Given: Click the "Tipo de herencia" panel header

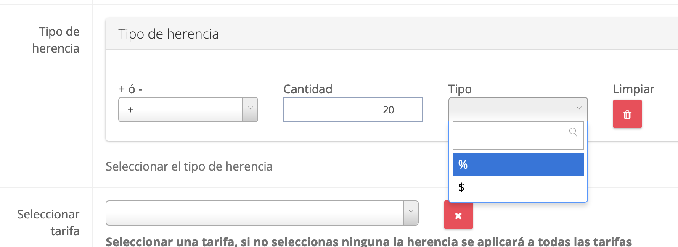Looking at the screenshot, I should tap(169, 34).
